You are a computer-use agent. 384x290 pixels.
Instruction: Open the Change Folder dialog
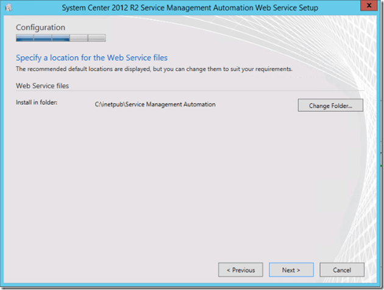pyautogui.click(x=330, y=105)
